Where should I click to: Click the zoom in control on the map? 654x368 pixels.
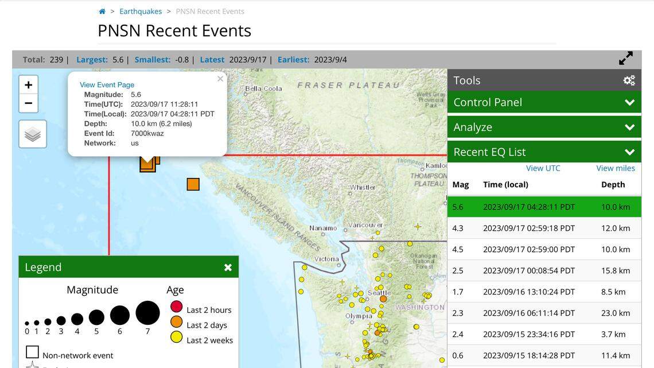28,84
